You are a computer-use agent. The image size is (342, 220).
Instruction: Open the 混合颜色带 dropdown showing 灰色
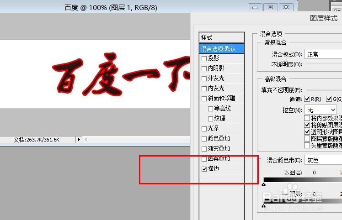(x=323, y=160)
